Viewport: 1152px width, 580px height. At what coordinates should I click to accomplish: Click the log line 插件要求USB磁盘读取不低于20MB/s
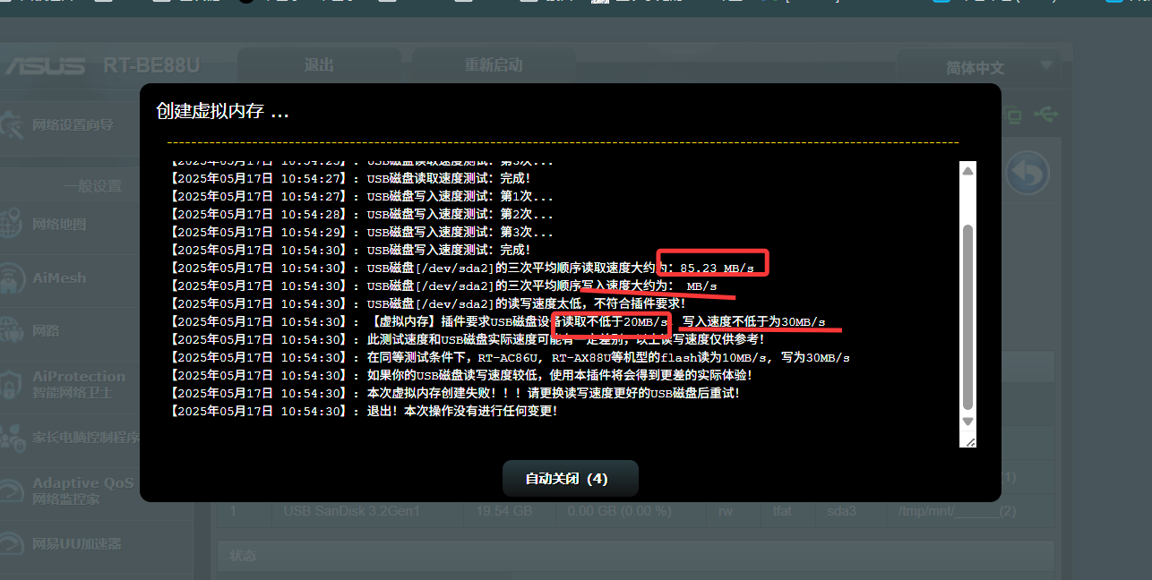pos(497,321)
